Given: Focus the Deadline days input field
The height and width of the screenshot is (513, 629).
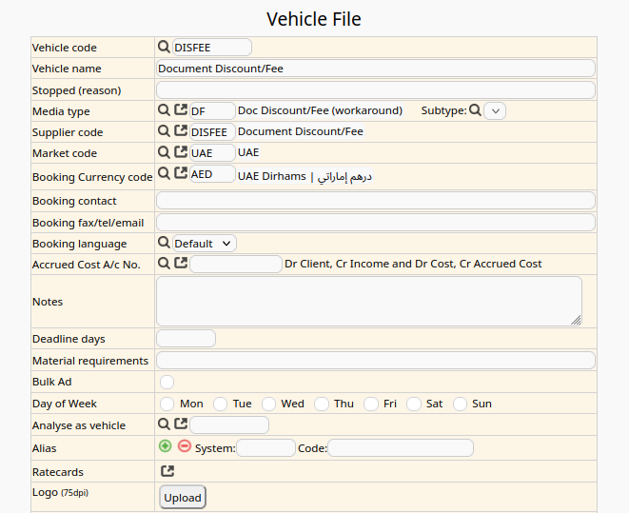Looking at the screenshot, I should pos(187,339).
